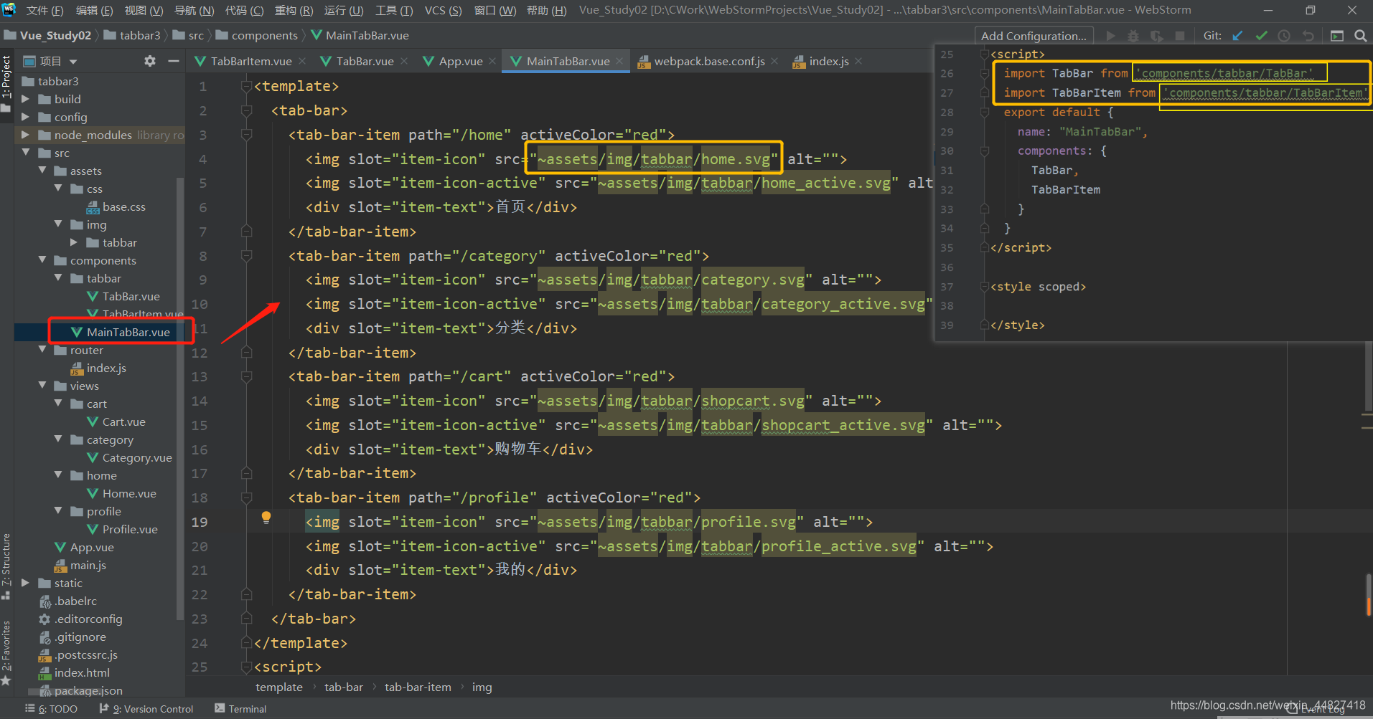
Task: Open Search Everywhere magnifier icon
Action: click(x=1360, y=36)
